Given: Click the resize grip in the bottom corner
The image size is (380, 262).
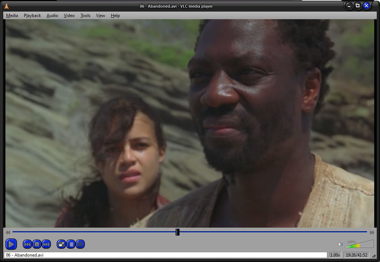Looking at the screenshot, I should pos(374,256).
